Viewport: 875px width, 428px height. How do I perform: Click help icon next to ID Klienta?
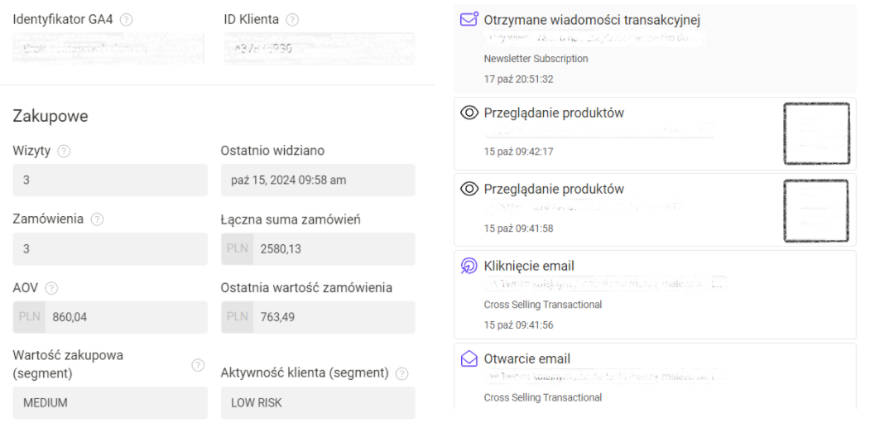(x=292, y=20)
